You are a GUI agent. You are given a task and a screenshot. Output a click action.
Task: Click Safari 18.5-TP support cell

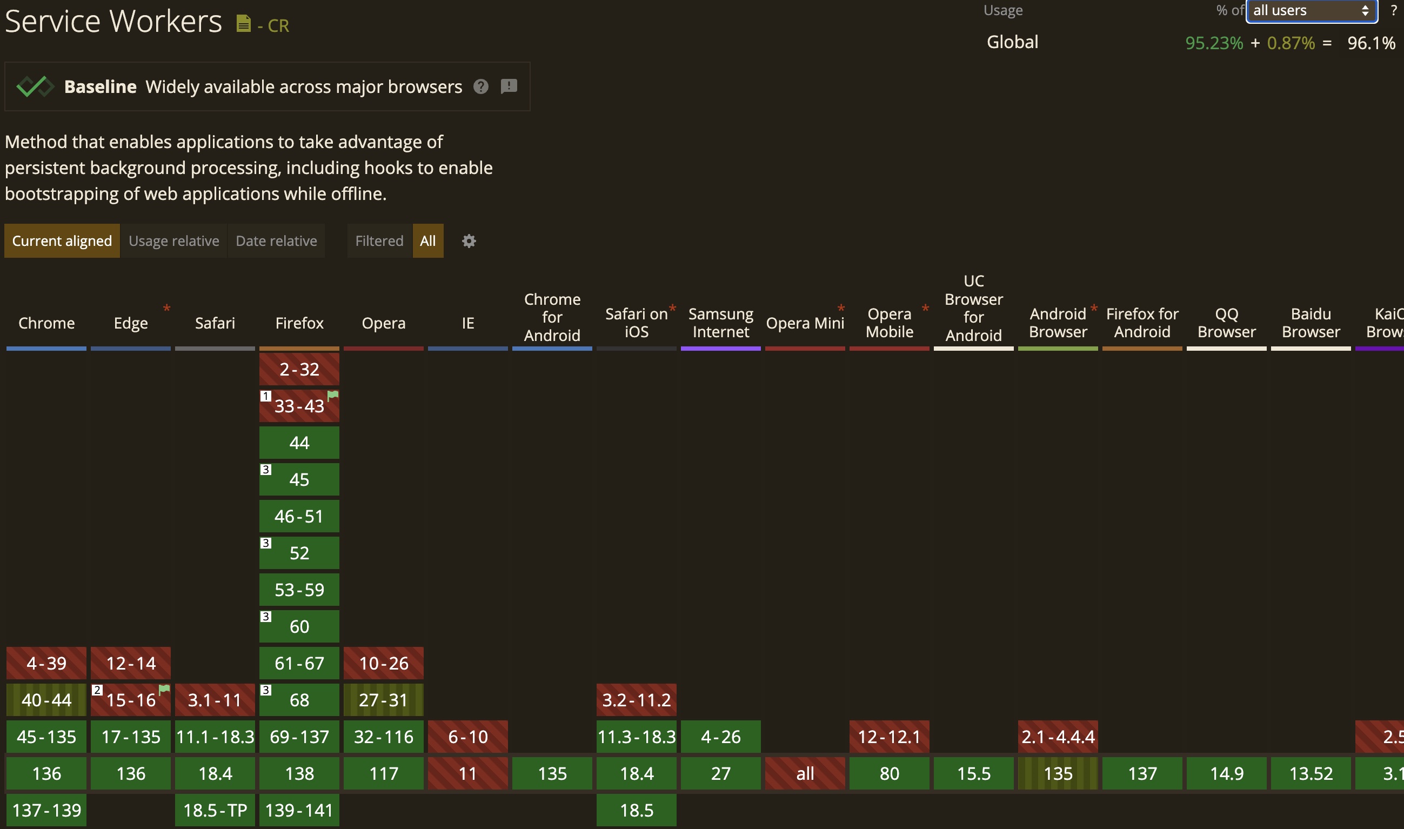[x=215, y=810]
